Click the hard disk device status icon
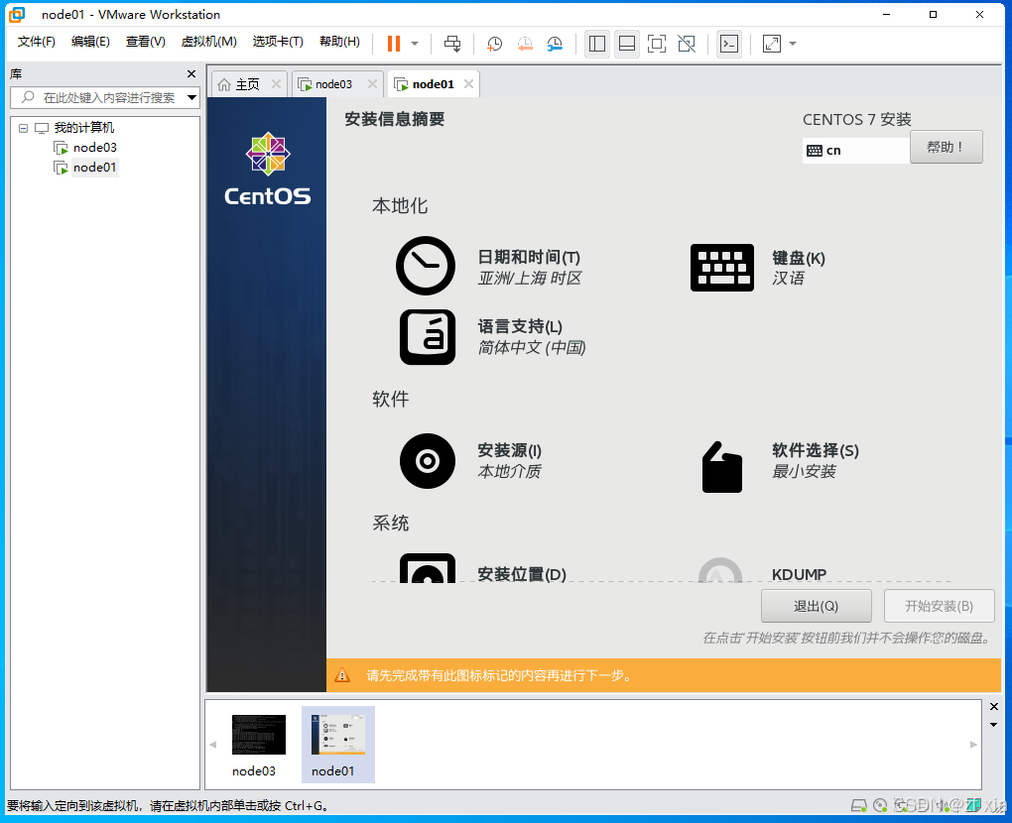 coord(859,805)
